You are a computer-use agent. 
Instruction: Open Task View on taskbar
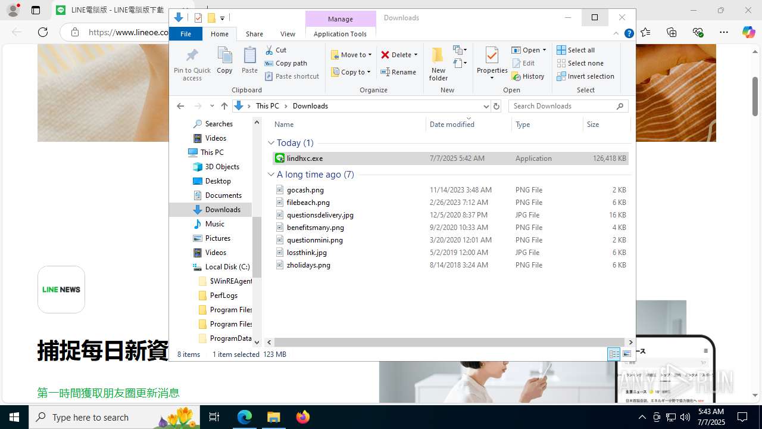214,417
